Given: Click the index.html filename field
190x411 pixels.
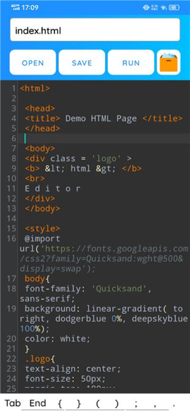Looking at the screenshot, I should pyautogui.click(x=95, y=30).
